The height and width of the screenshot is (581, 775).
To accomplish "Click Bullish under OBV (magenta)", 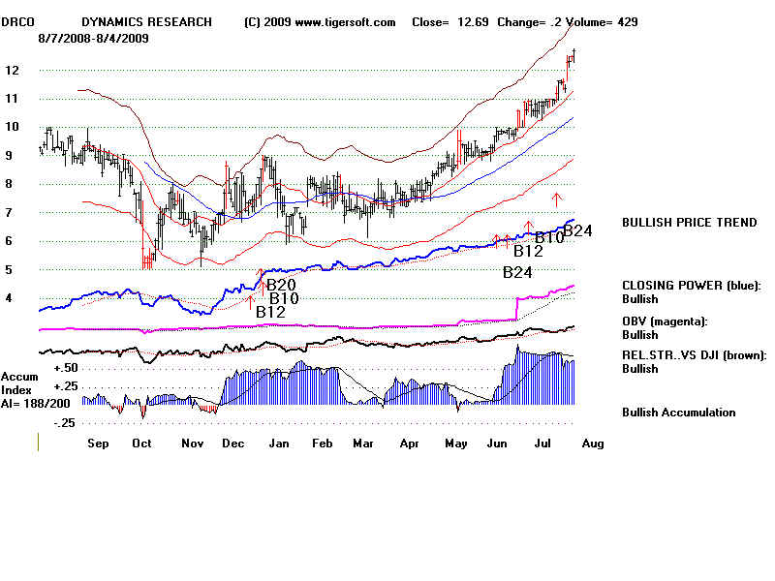I will coord(640,335).
